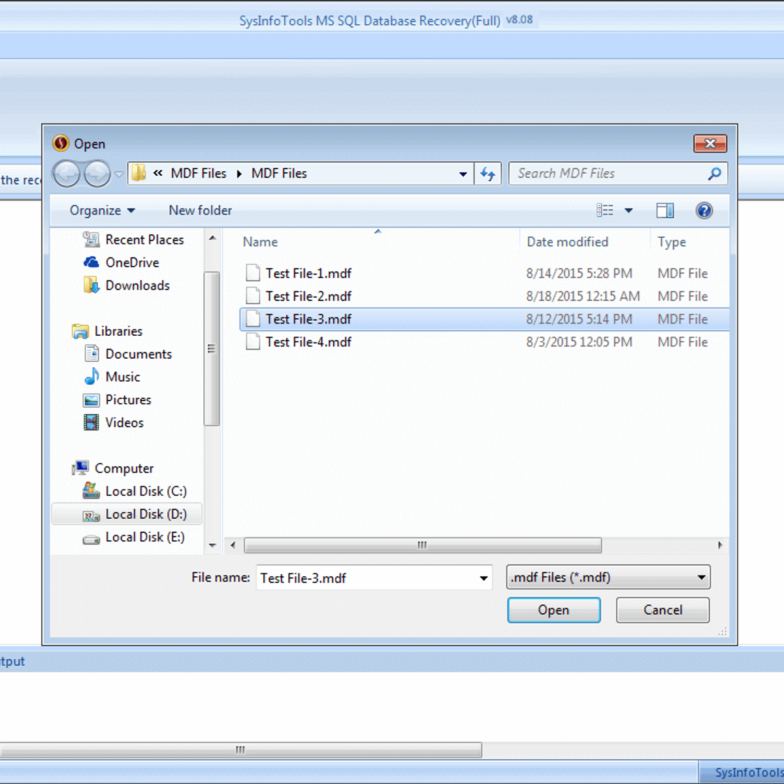Click the refresh folder icon

pyautogui.click(x=487, y=174)
